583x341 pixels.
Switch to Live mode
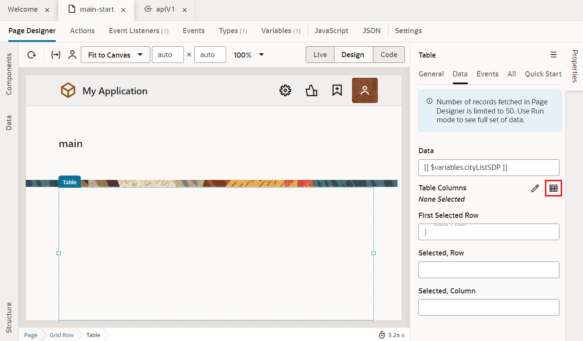click(x=320, y=55)
